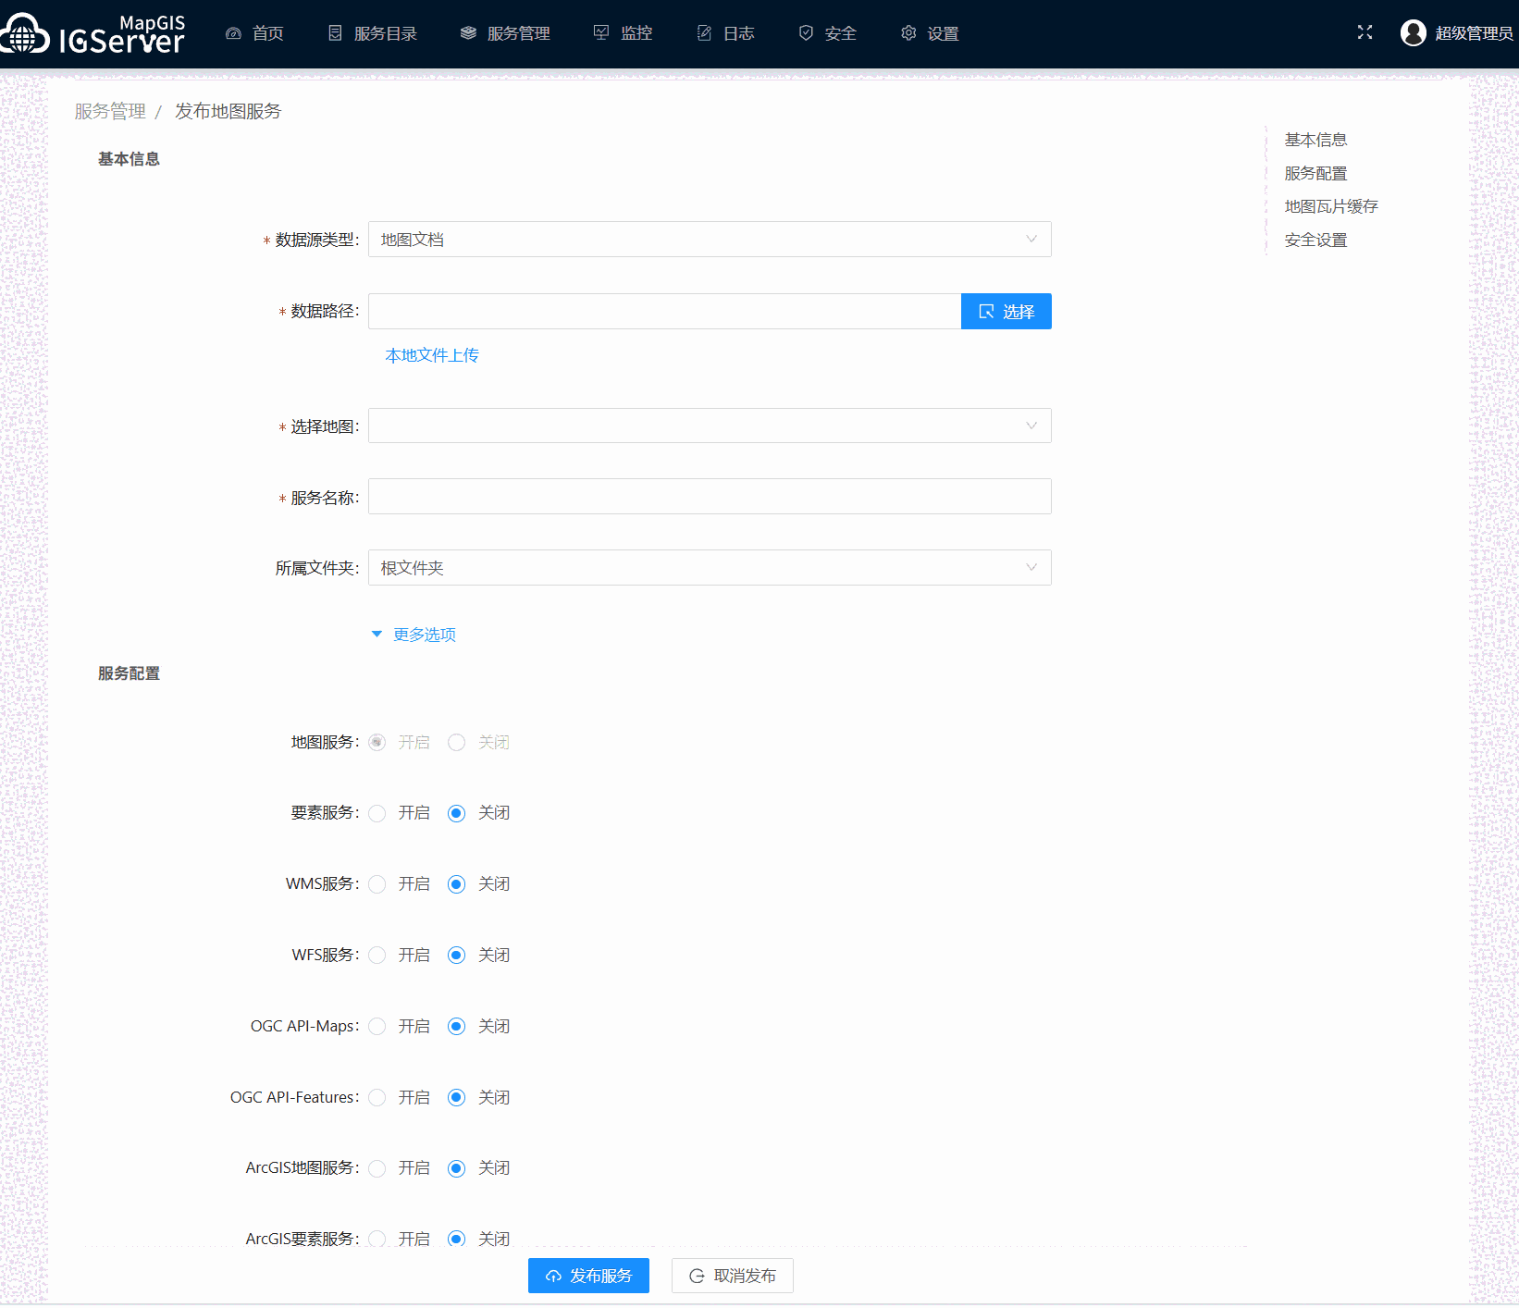This screenshot has width=1519, height=1308.
Task: Click the 发布服务 button
Action: (x=588, y=1276)
